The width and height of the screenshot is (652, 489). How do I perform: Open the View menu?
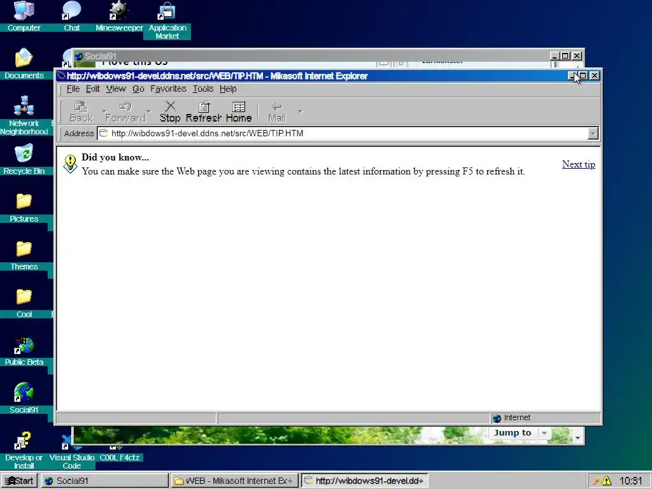coord(116,89)
